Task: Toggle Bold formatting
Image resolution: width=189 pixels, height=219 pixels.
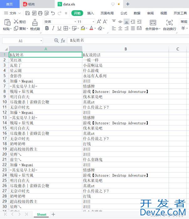Action: click(47, 28)
